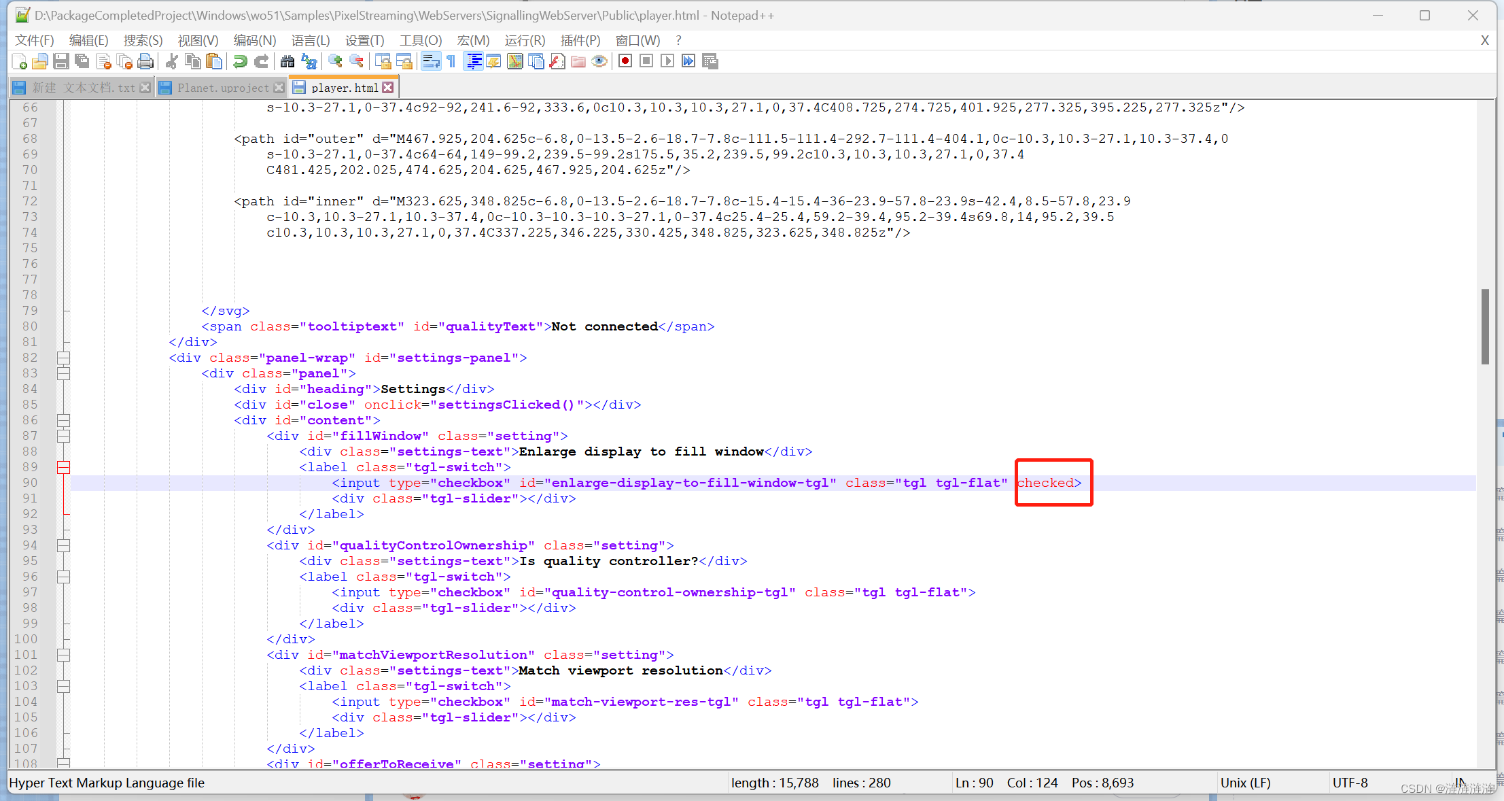The width and height of the screenshot is (1504, 801).
Task: Click the Close All toolbar icon
Action: (124, 62)
